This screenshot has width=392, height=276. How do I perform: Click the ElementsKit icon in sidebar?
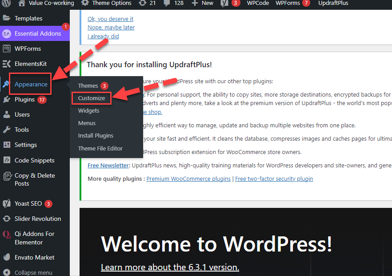pos(7,64)
